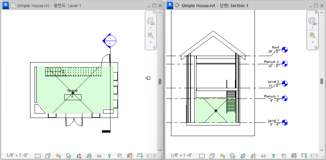Click the 22' - 0" elevation value

(274, 66)
